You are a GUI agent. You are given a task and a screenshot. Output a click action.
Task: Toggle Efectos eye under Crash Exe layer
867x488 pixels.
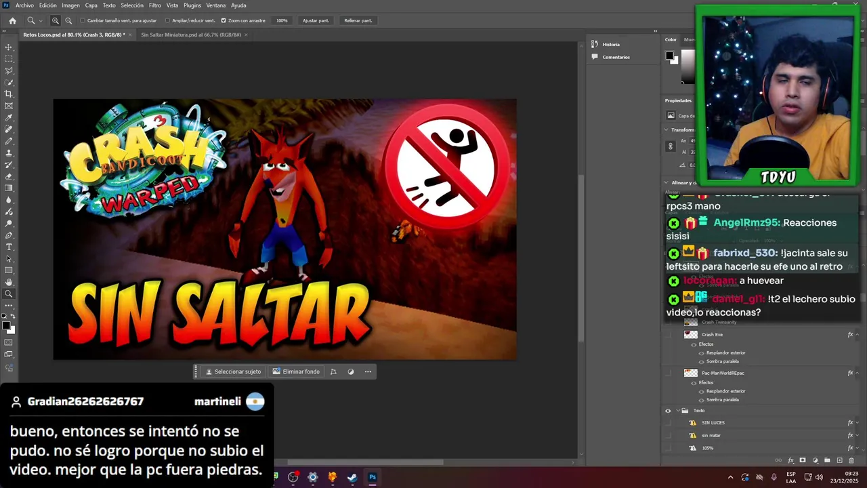[693, 344]
